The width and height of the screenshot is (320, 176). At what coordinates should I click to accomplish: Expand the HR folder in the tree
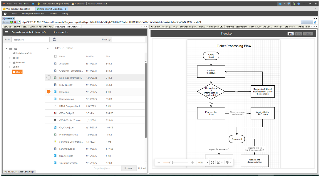tap(10, 58)
